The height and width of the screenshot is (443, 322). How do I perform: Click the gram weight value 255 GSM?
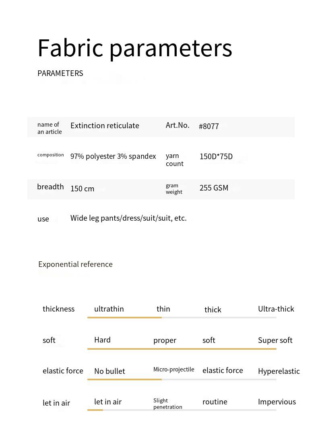tap(214, 188)
